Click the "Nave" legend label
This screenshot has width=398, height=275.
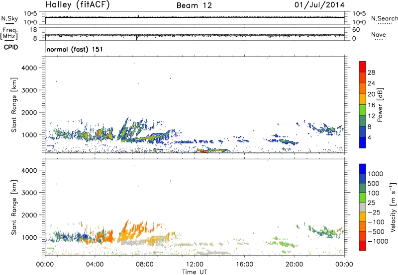379,34
